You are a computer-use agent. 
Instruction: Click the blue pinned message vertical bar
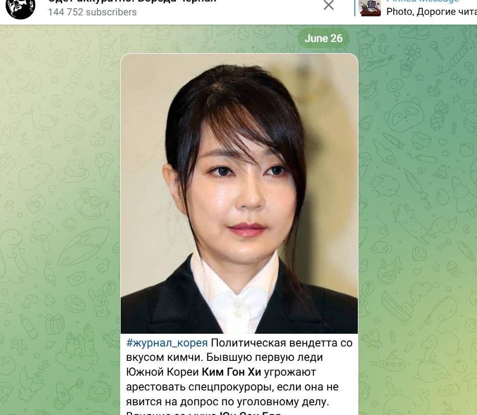355,8
